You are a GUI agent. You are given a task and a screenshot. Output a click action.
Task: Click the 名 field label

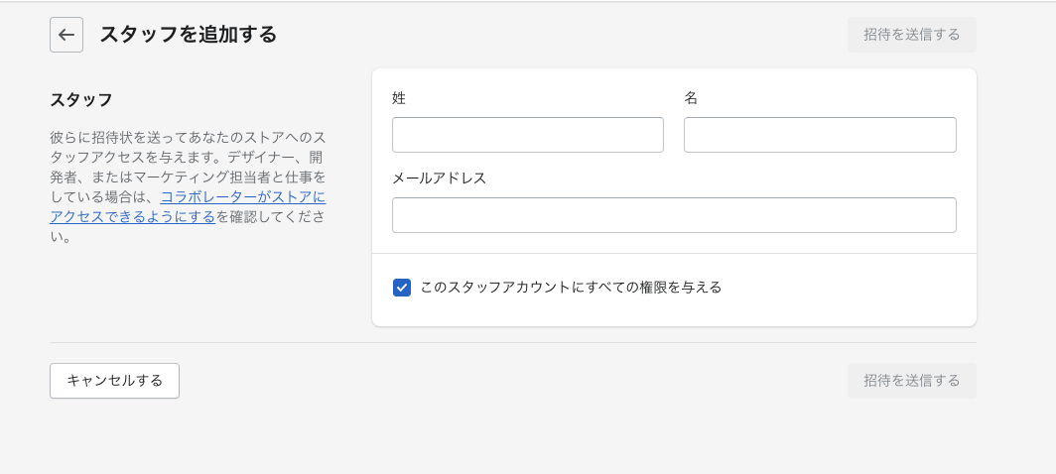point(691,98)
